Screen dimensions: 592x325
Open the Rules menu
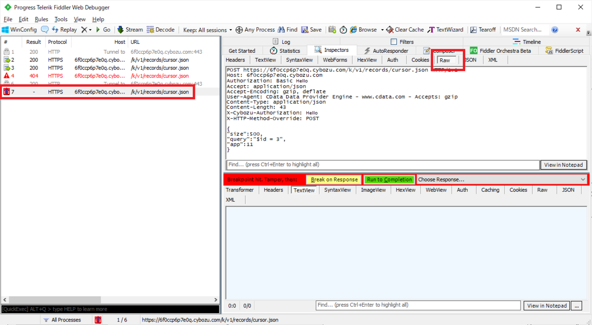41,19
